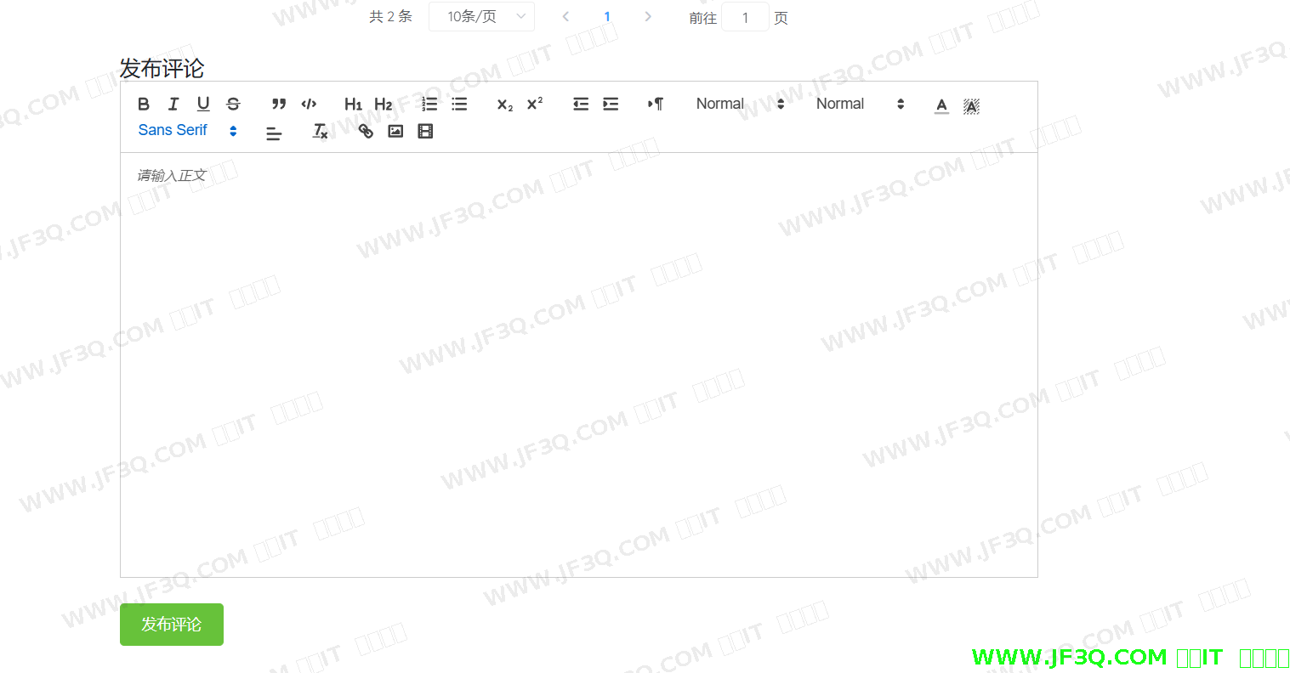Create a bulleted list

459,104
